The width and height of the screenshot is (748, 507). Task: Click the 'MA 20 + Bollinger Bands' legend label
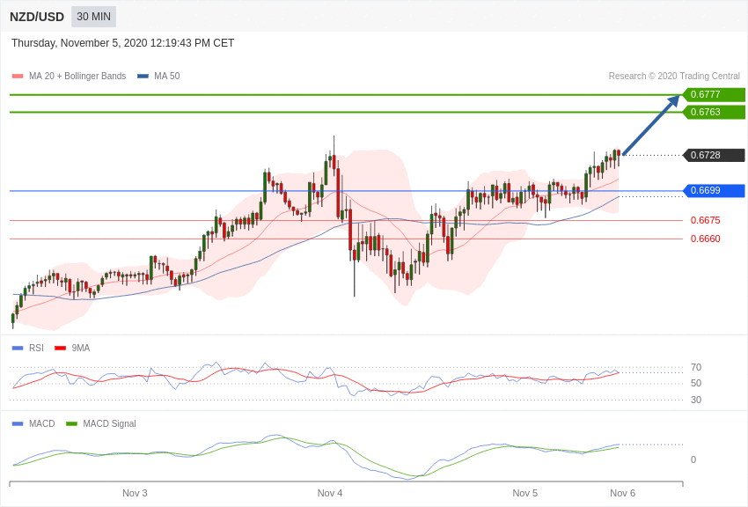coord(77,76)
